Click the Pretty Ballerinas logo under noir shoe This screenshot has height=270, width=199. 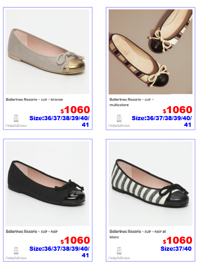[16, 253]
